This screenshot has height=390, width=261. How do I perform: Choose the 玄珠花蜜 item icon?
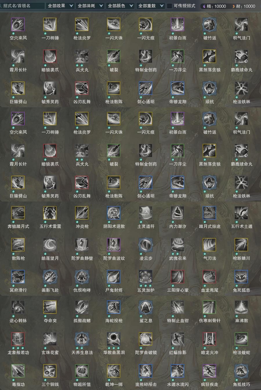pyautogui.click(x=50, y=339)
